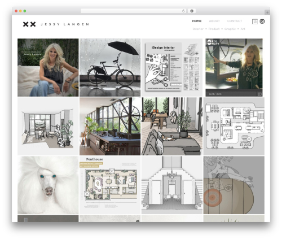Image resolution: width=282 pixels, height=239 pixels.
Task: Open the roller skater illustration thumbnail
Action: point(234,185)
